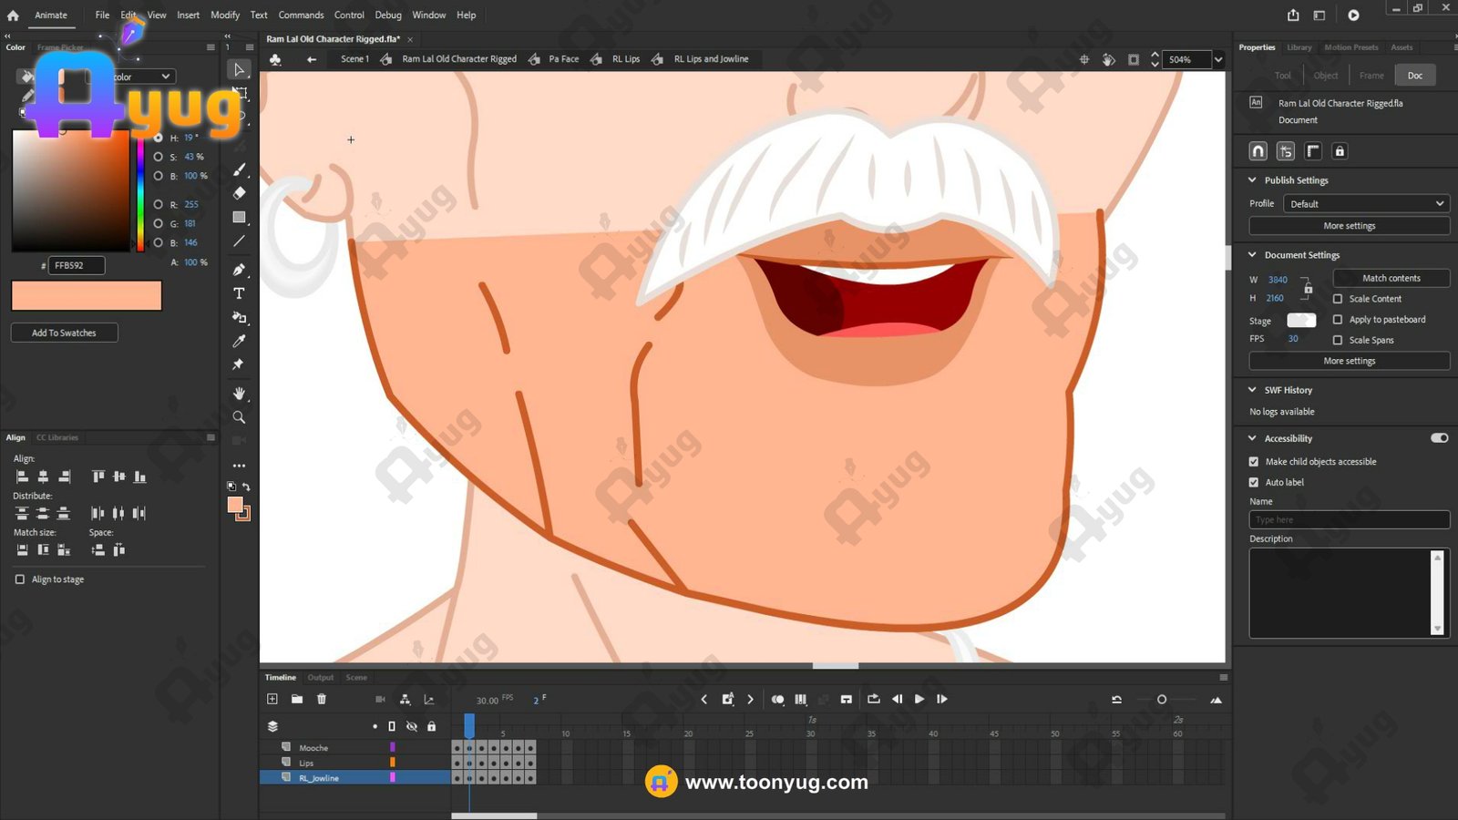1458x820 pixels.
Task: Select the Eraser tool
Action: coord(239,193)
